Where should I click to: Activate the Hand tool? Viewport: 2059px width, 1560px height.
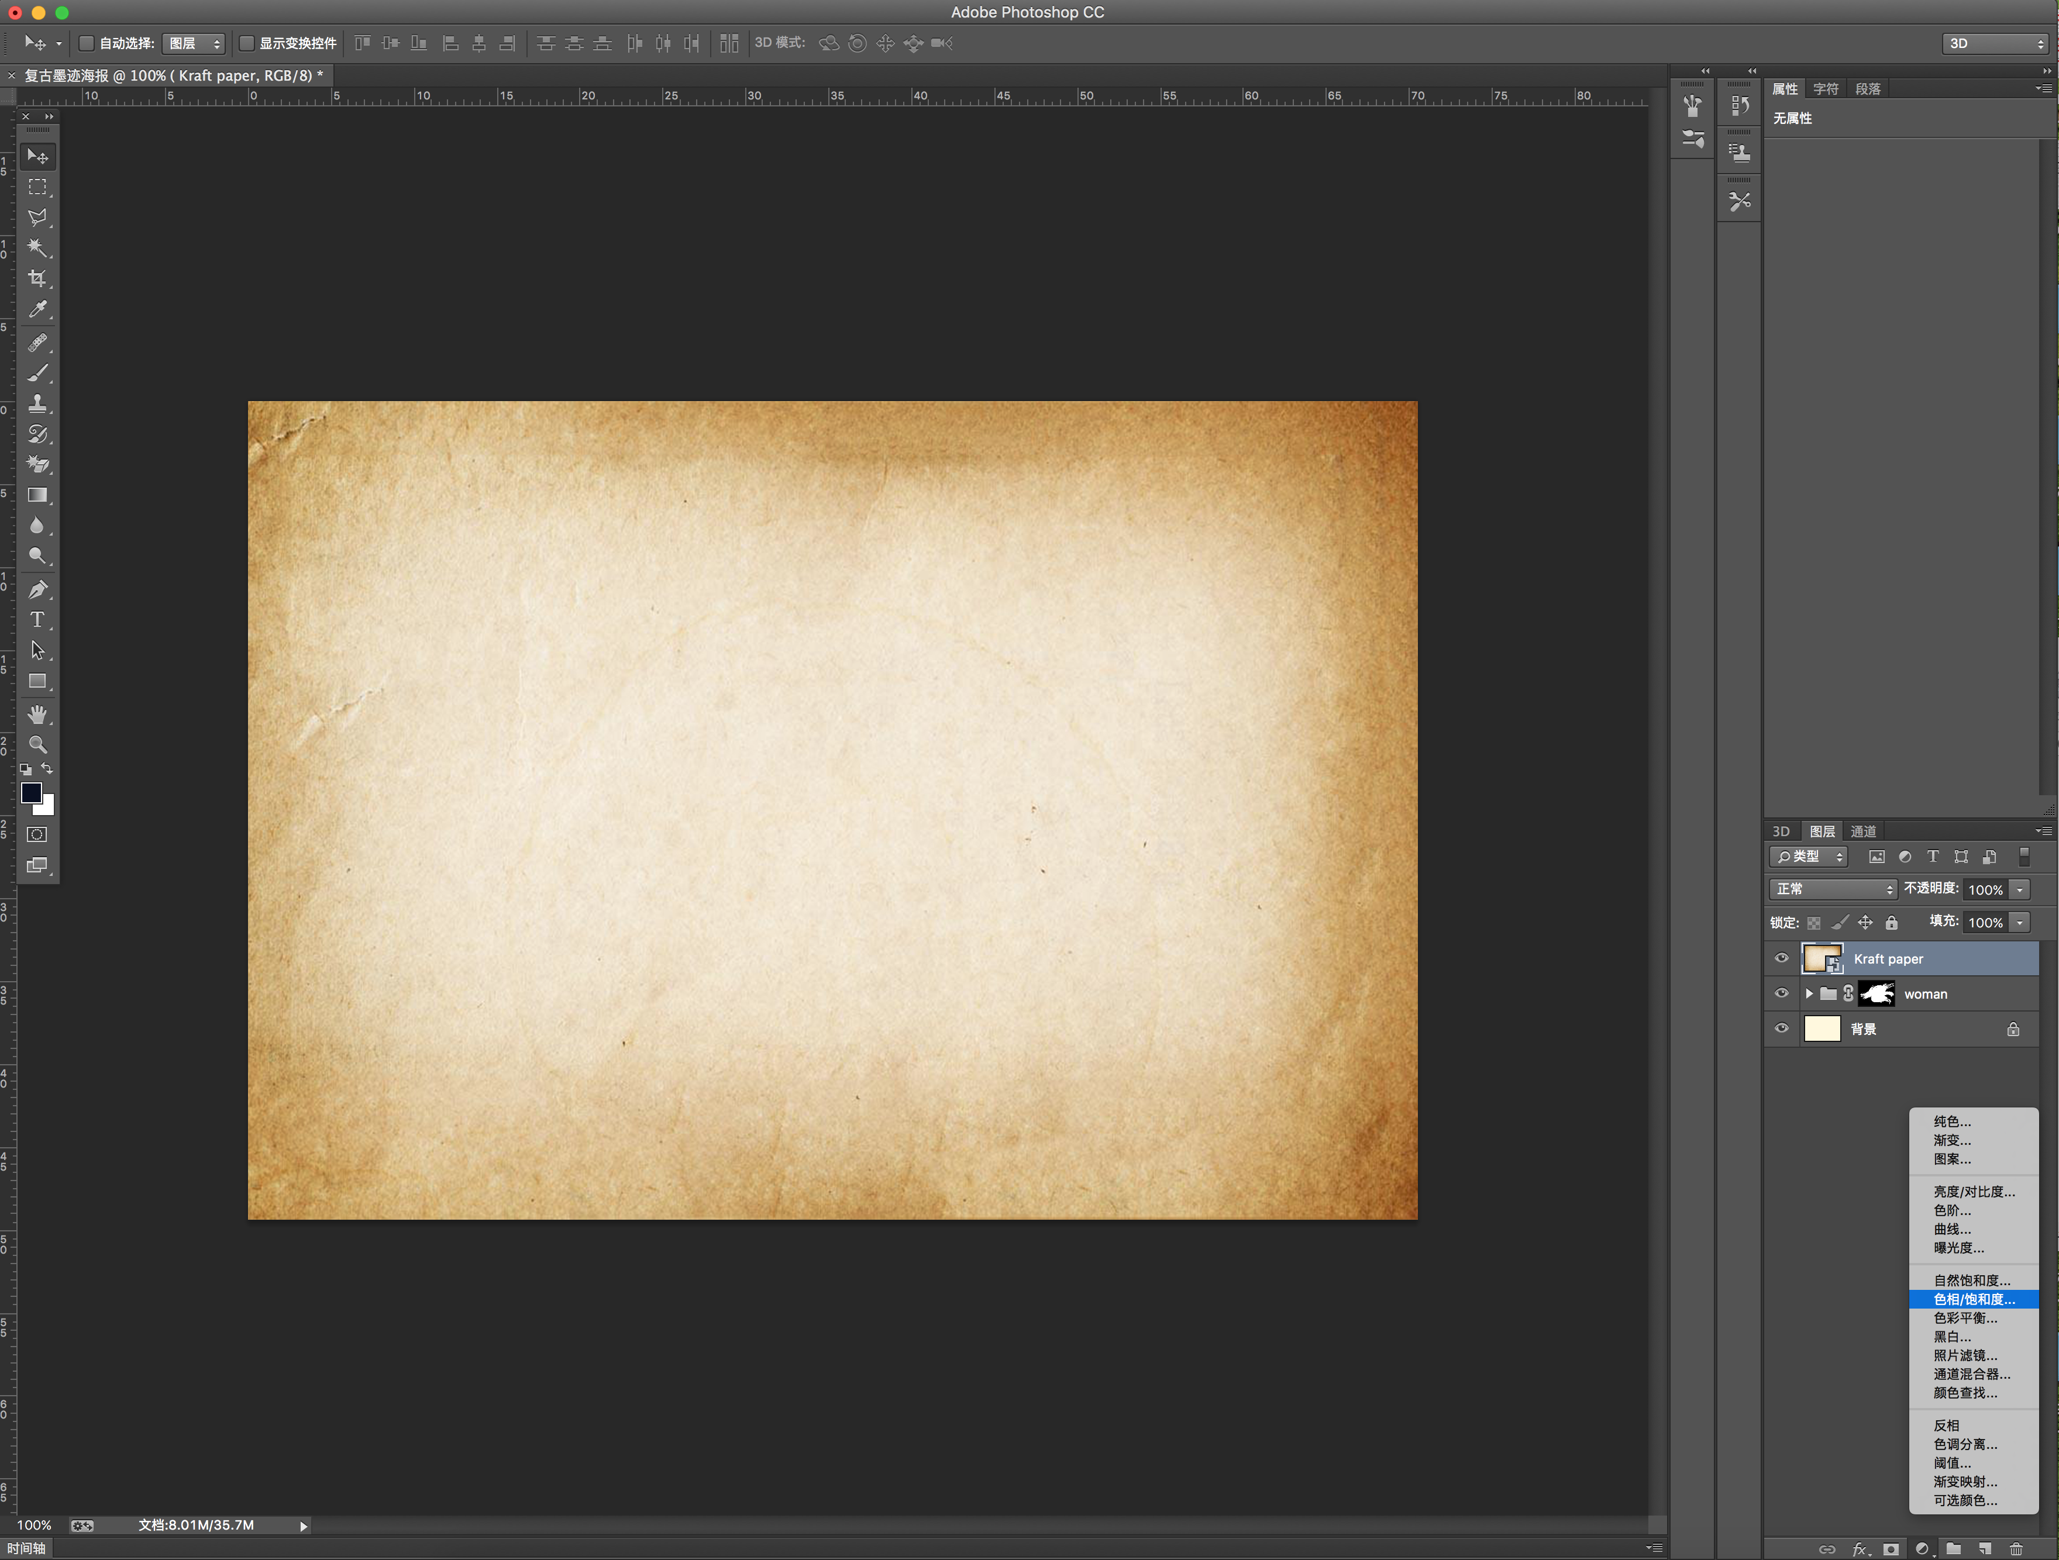pos(37,715)
